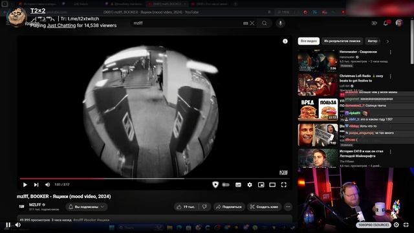Pause the Twitch stream player
This screenshot has height=233, width=414.
click(8, 225)
